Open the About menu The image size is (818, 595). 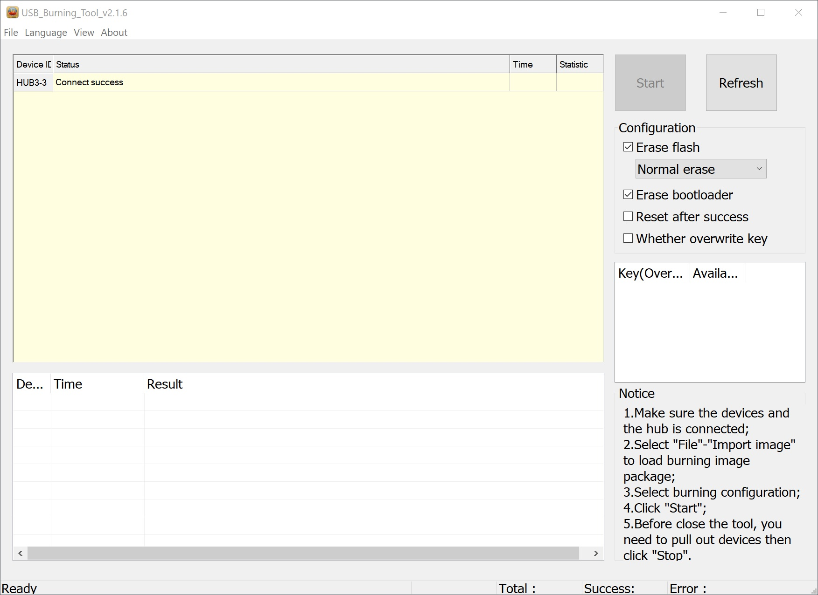pos(114,33)
